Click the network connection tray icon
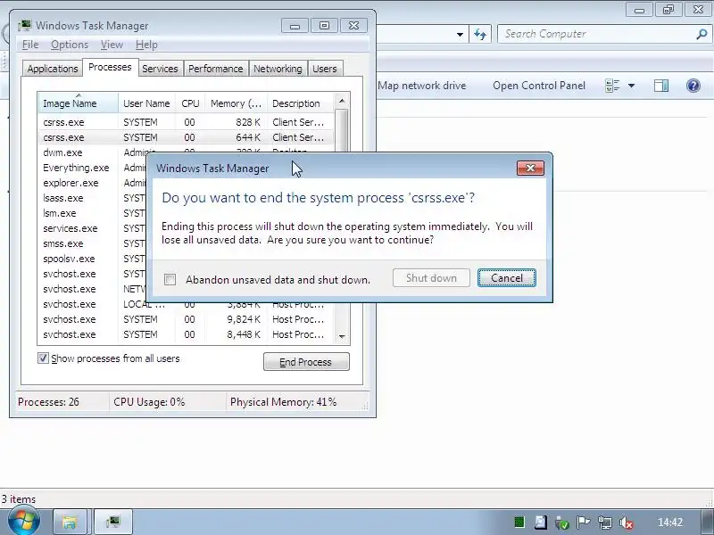 (605, 523)
